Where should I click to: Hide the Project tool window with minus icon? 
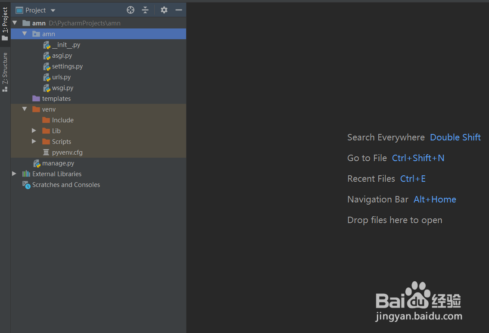[x=178, y=10]
